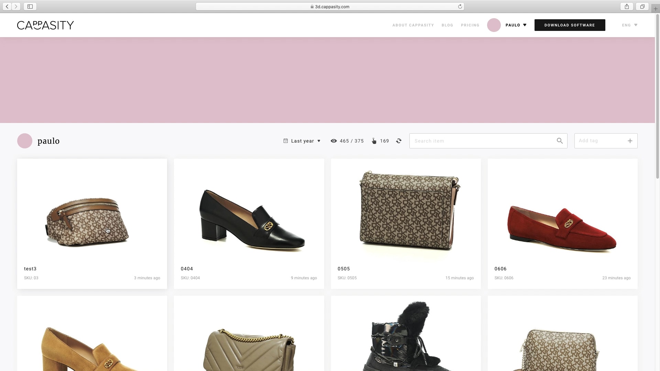Click the paulo profile avatar circle
660x371 pixels.
pyautogui.click(x=25, y=141)
